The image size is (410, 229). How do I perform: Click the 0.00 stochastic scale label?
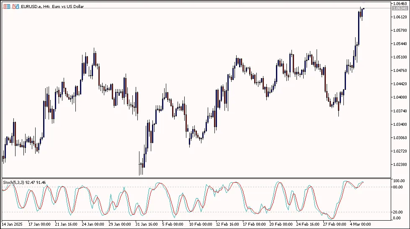[x=397, y=218]
